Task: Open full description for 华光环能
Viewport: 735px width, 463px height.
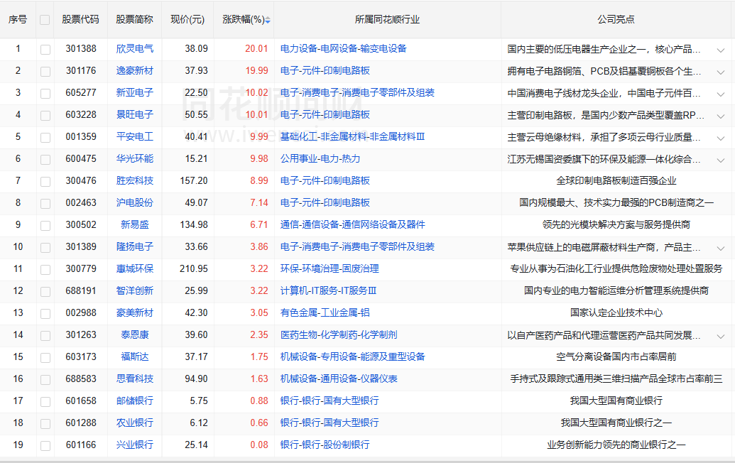Action: 721,160
